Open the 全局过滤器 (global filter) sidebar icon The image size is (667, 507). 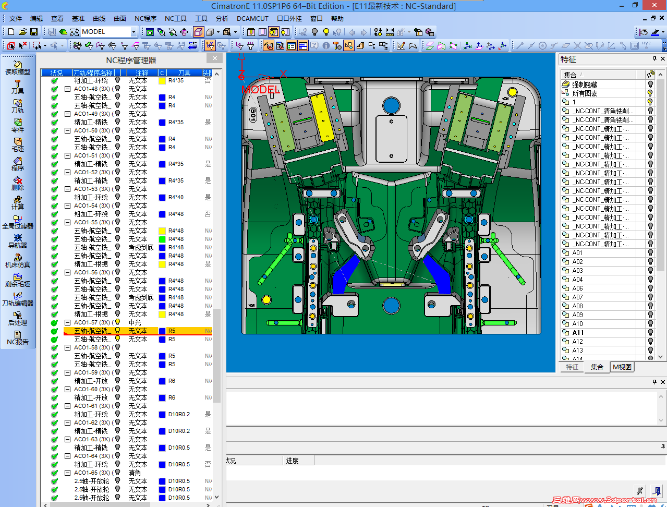18,222
